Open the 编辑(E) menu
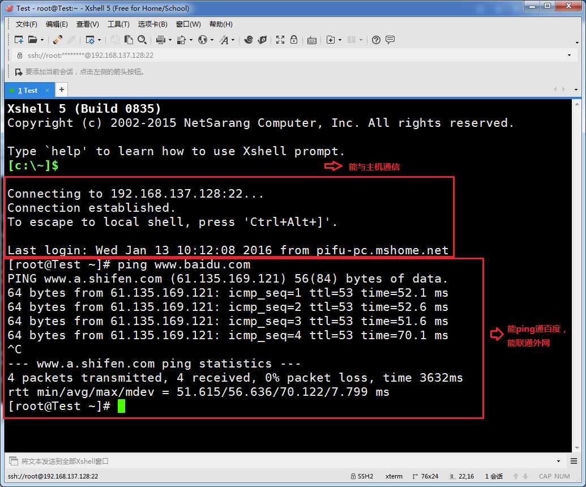The height and width of the screenshot is (487, 586). [57, 24]
